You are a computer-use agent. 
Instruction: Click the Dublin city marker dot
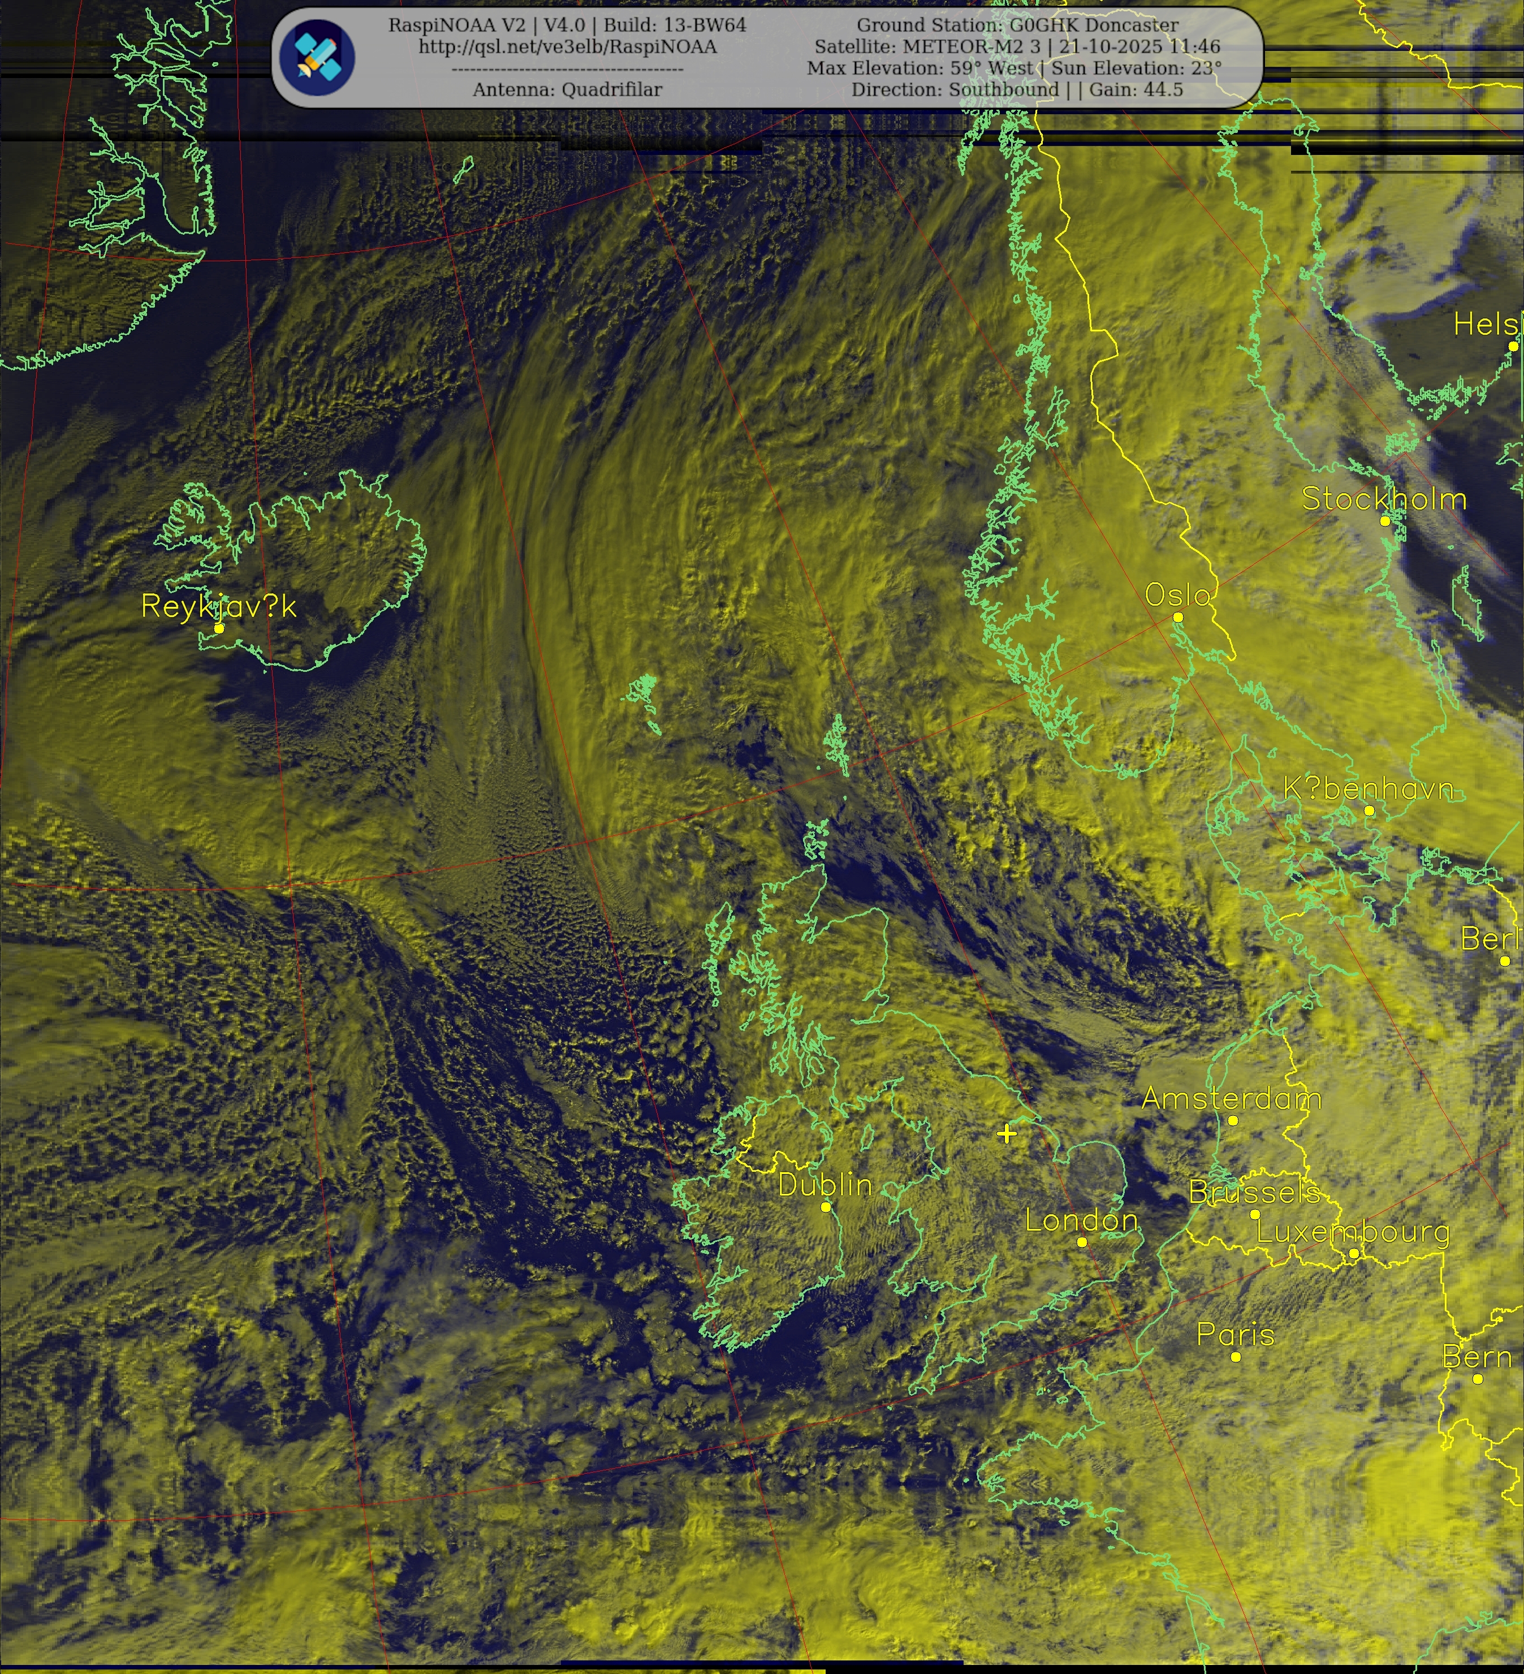825,1206
